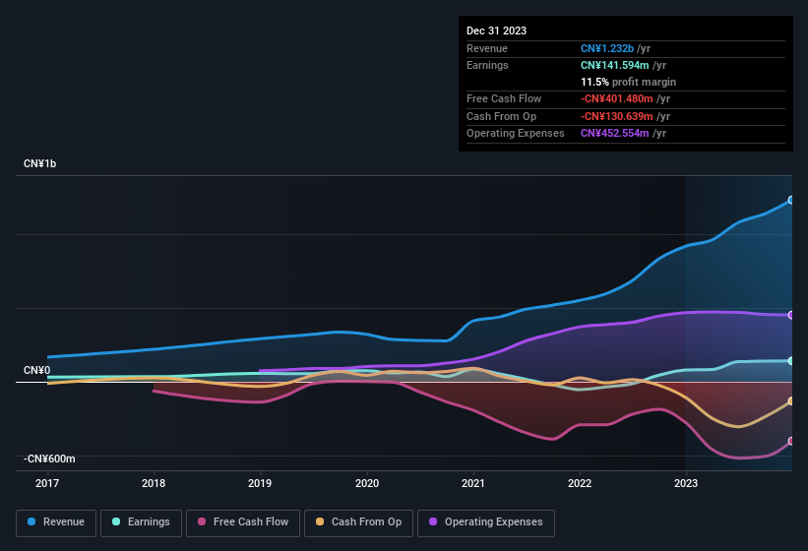The image size is (808, 551).
Task: Toggle the Revenue legend button
Action: [56, 522]
